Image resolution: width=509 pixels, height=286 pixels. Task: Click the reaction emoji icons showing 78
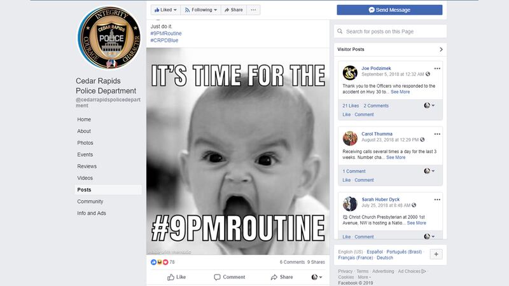coord(159,262)
